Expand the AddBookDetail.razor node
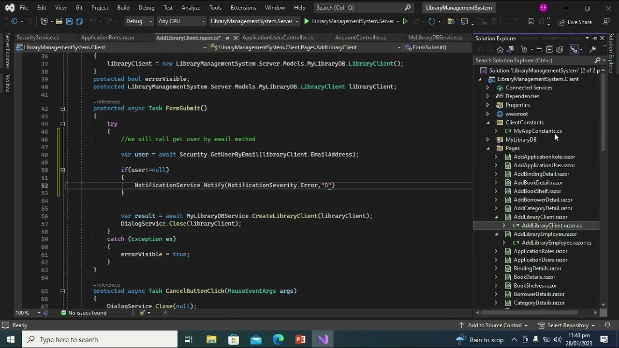 point(496,183)
